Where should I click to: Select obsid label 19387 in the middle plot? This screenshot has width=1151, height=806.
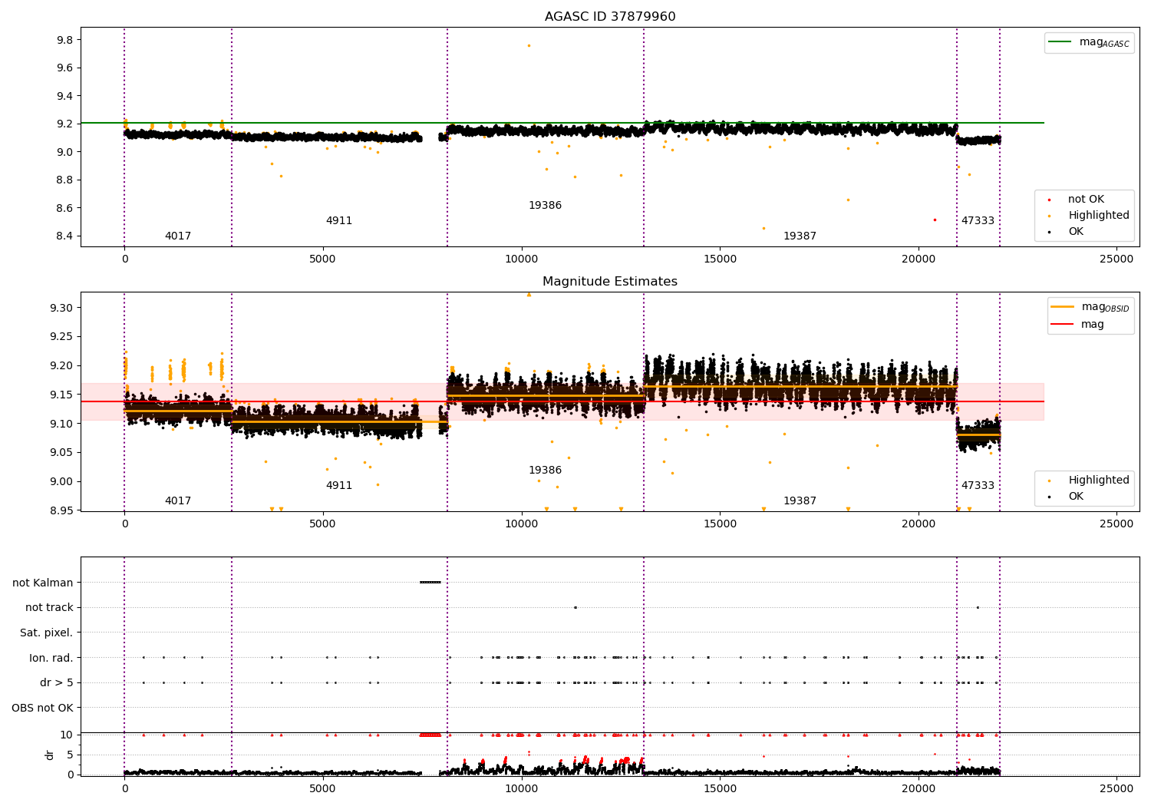(800, 501)
